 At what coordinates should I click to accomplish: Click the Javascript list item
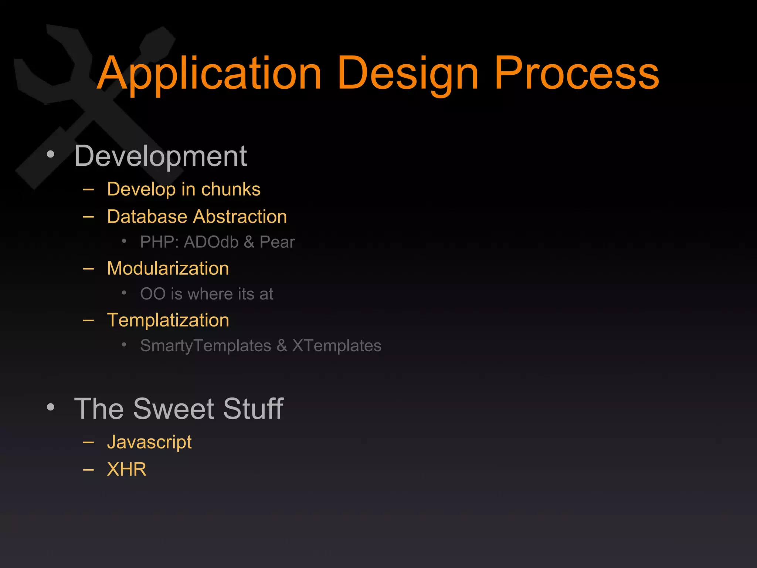point(149,442)
